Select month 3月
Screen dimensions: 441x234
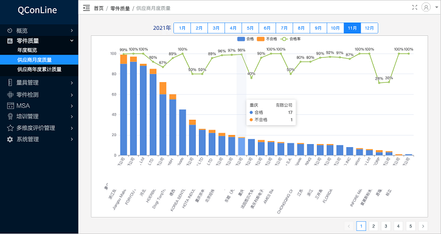click(216, 28)
